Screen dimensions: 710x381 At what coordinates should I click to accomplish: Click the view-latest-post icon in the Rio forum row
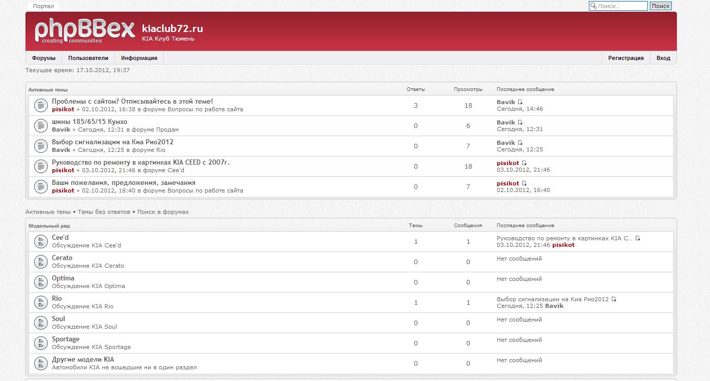point(614,299)
